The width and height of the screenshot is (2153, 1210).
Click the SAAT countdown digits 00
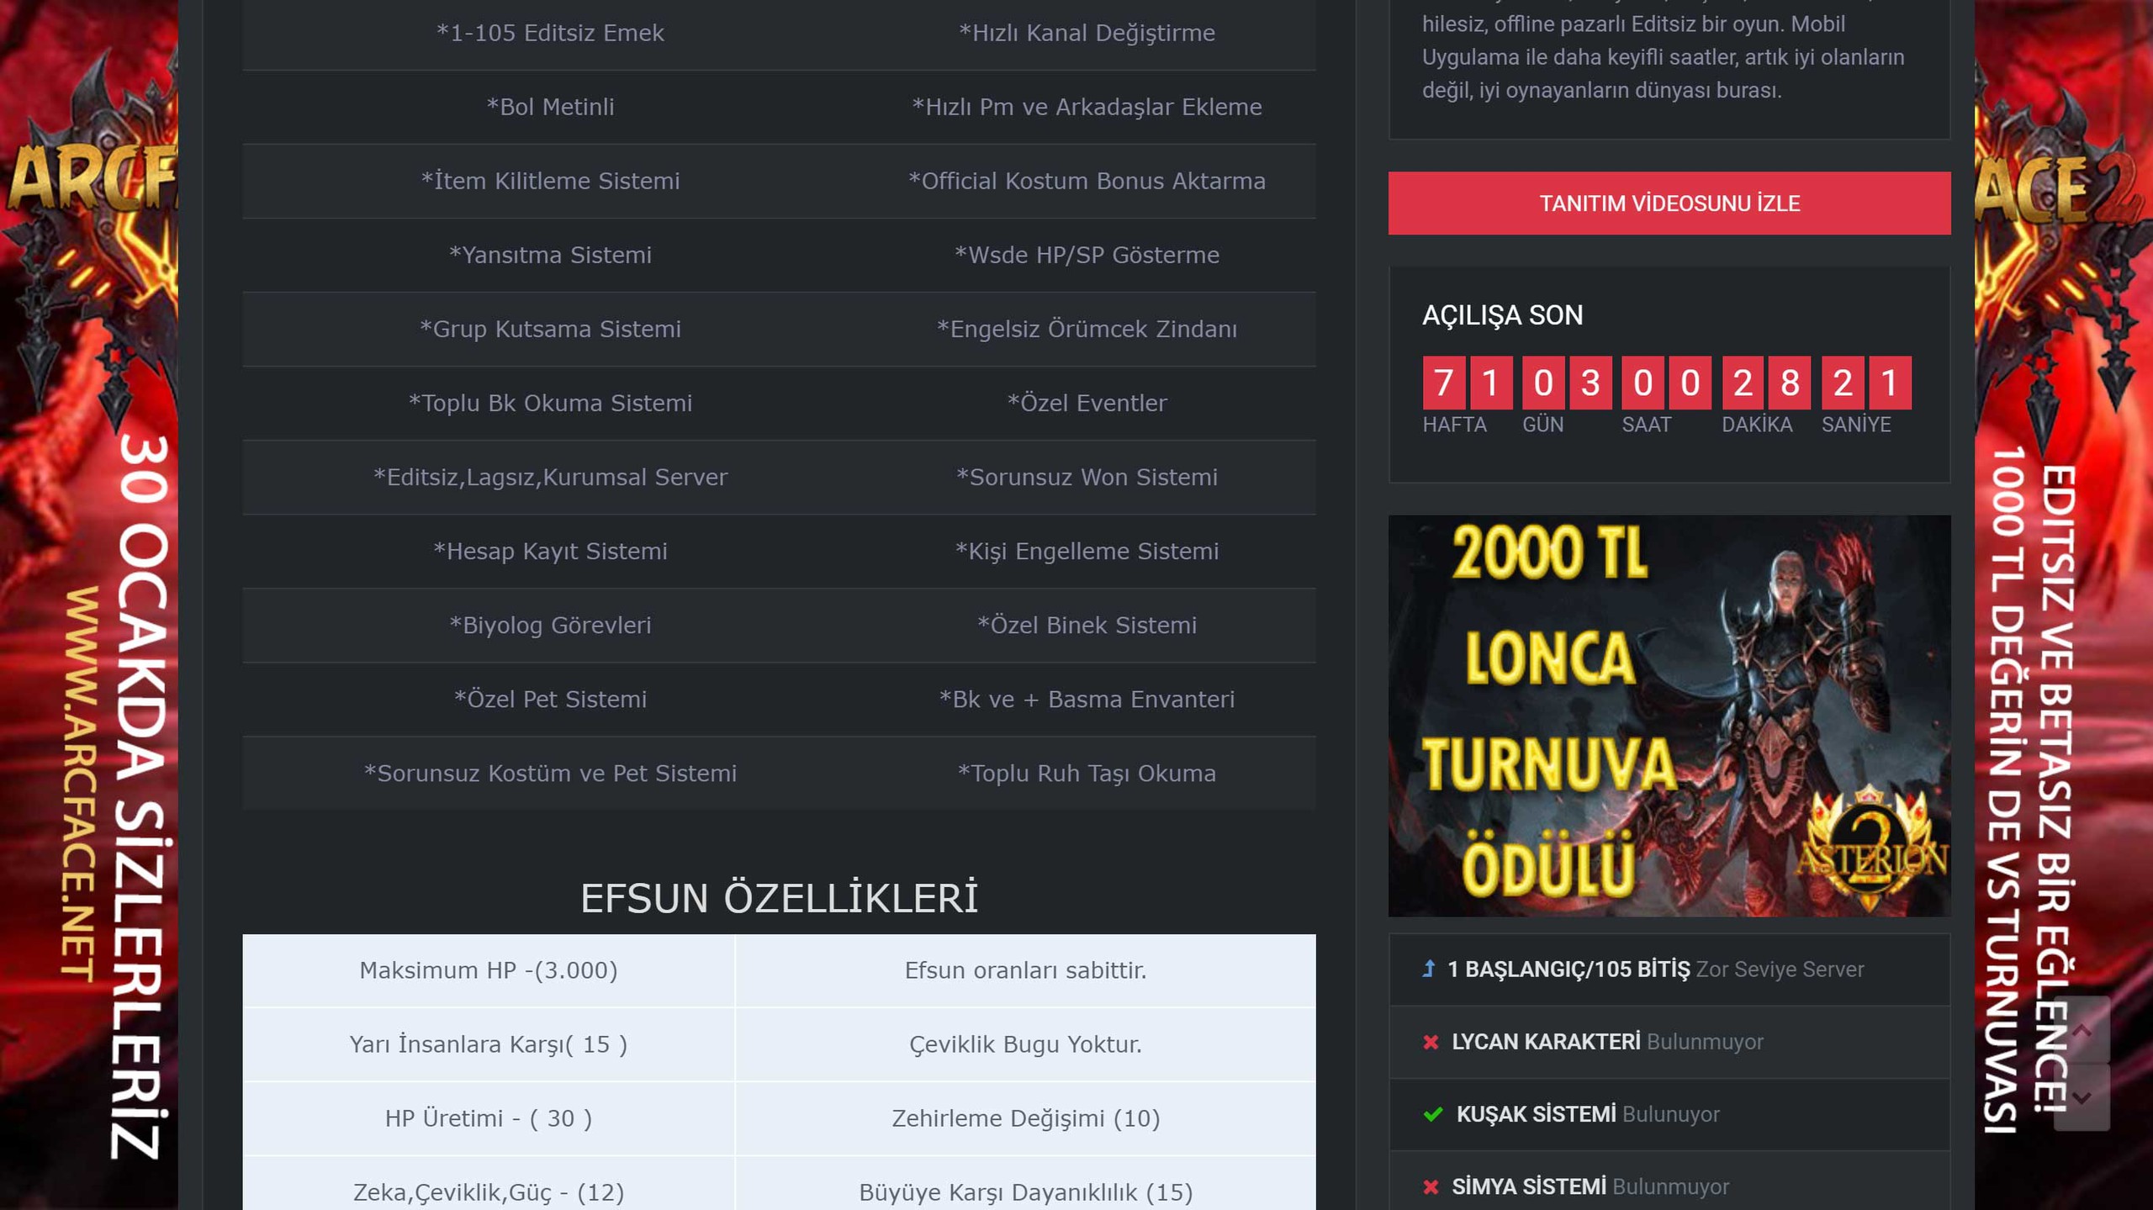[1666, 383]
